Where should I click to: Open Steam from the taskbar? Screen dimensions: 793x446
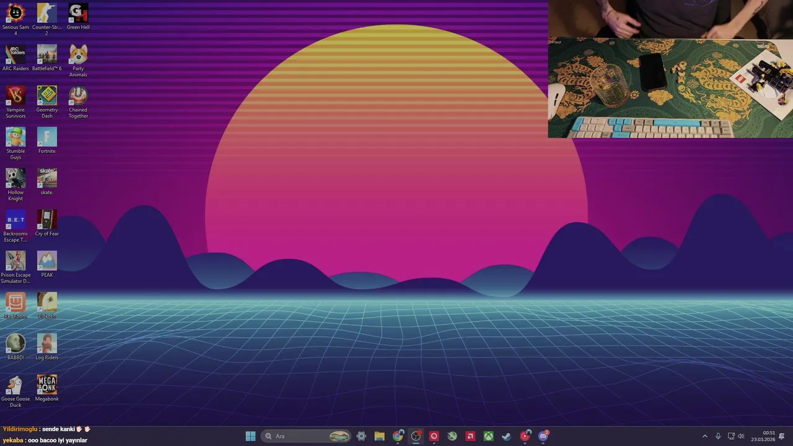click(x=507, y=436)
